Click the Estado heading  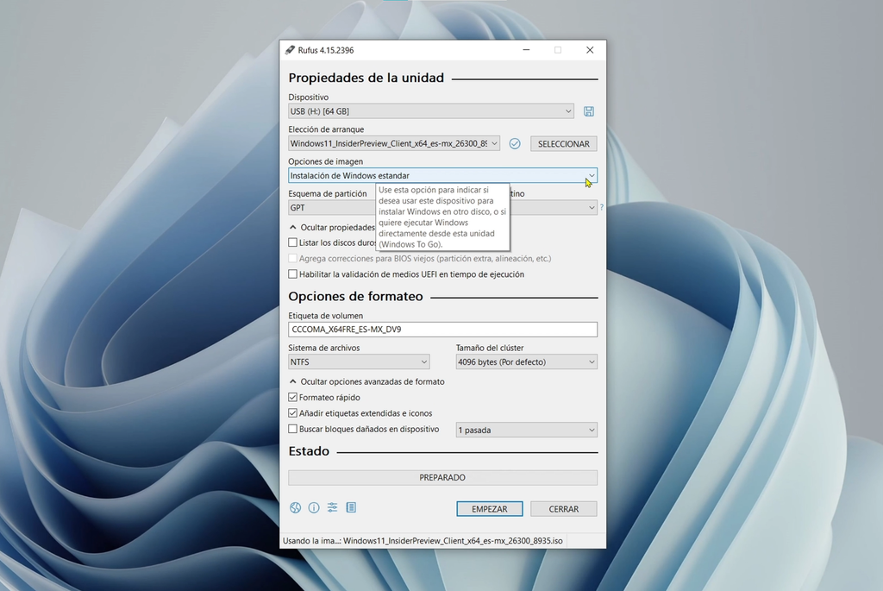click(309, 451)
